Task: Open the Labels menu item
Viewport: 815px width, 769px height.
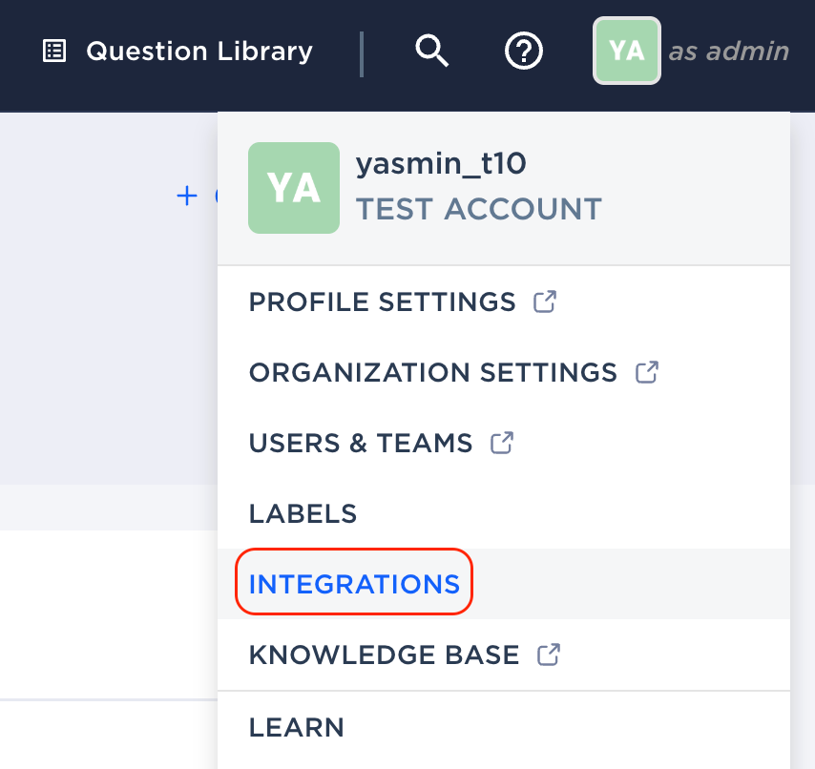Action: [302, 513]
